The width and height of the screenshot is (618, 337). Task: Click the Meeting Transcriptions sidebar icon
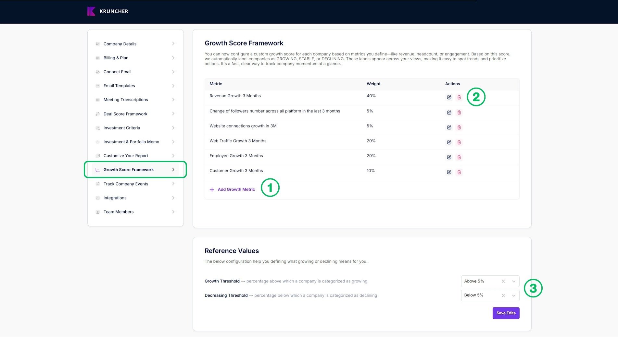[97, 100]
